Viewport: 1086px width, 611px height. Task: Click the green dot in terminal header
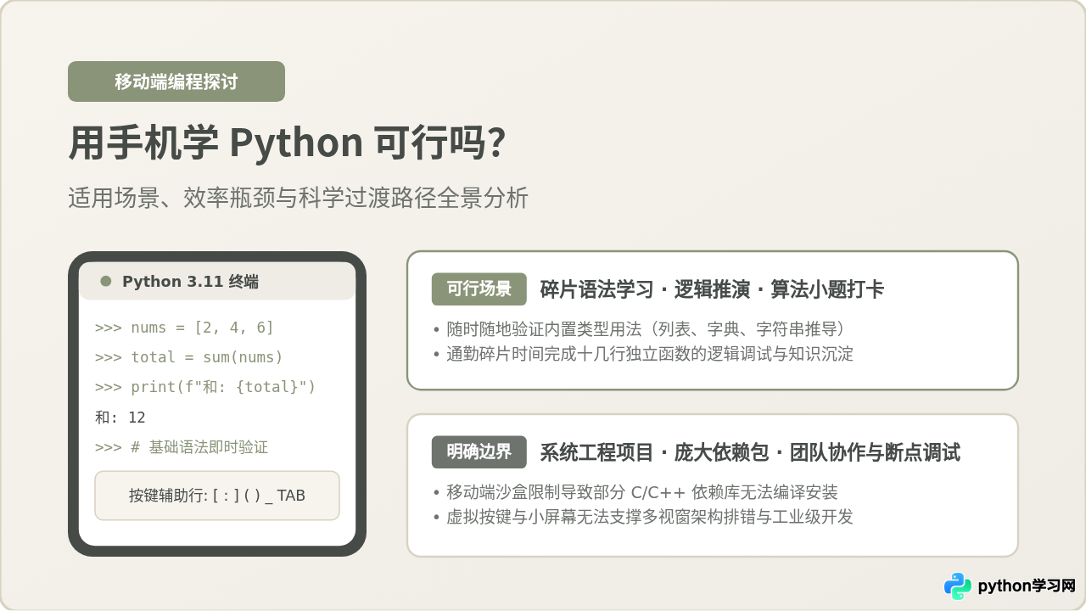pos(106,281)
